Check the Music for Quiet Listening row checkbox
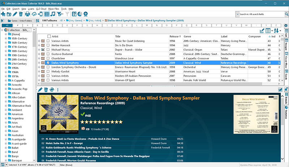 coord(48,41)
